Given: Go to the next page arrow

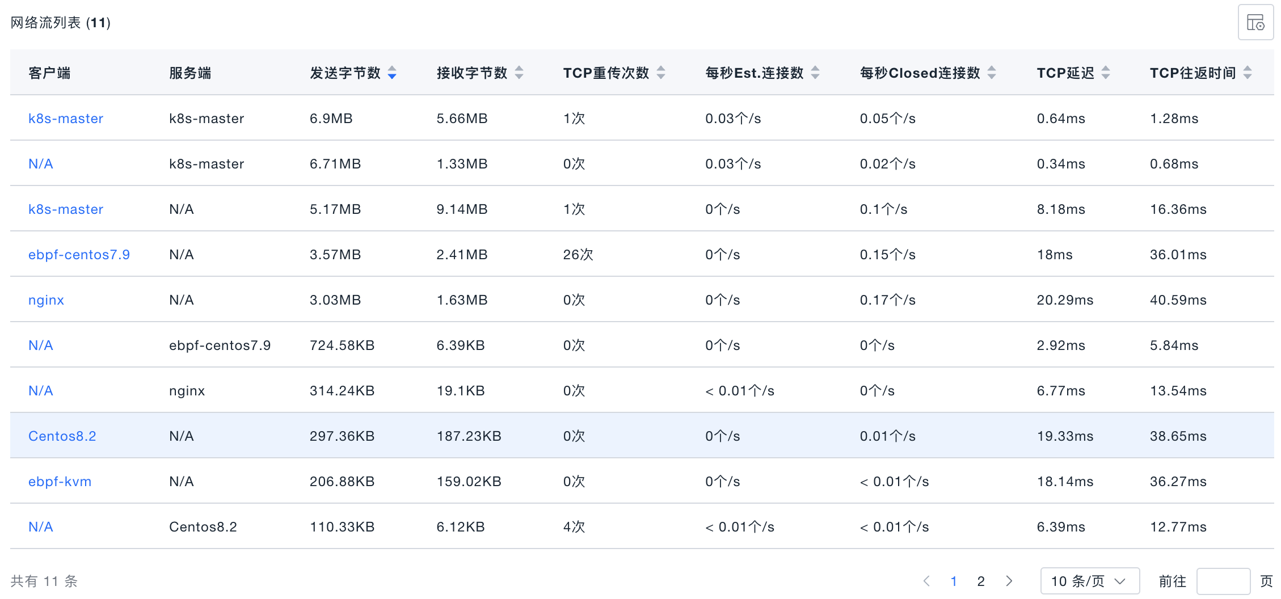Looking at the screenshot, I should (1009, 581).
